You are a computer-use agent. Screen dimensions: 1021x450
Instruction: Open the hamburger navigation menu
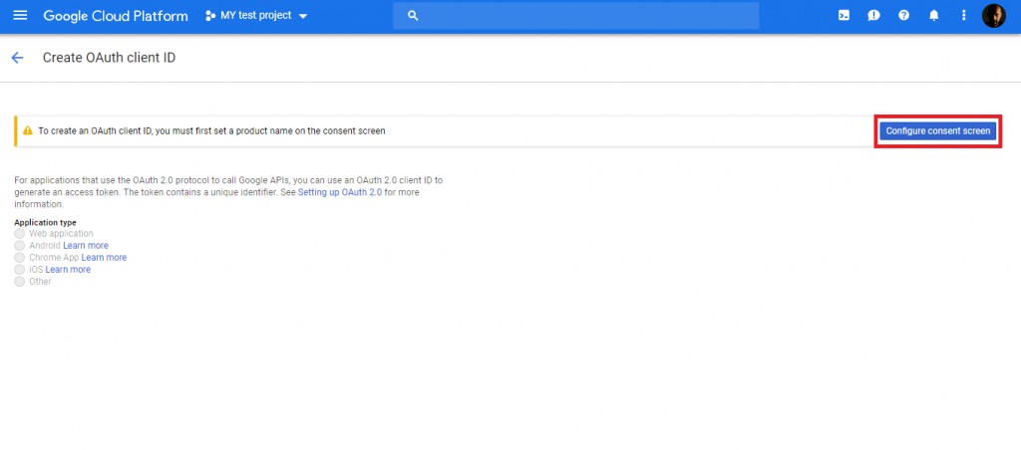[20, 16]
